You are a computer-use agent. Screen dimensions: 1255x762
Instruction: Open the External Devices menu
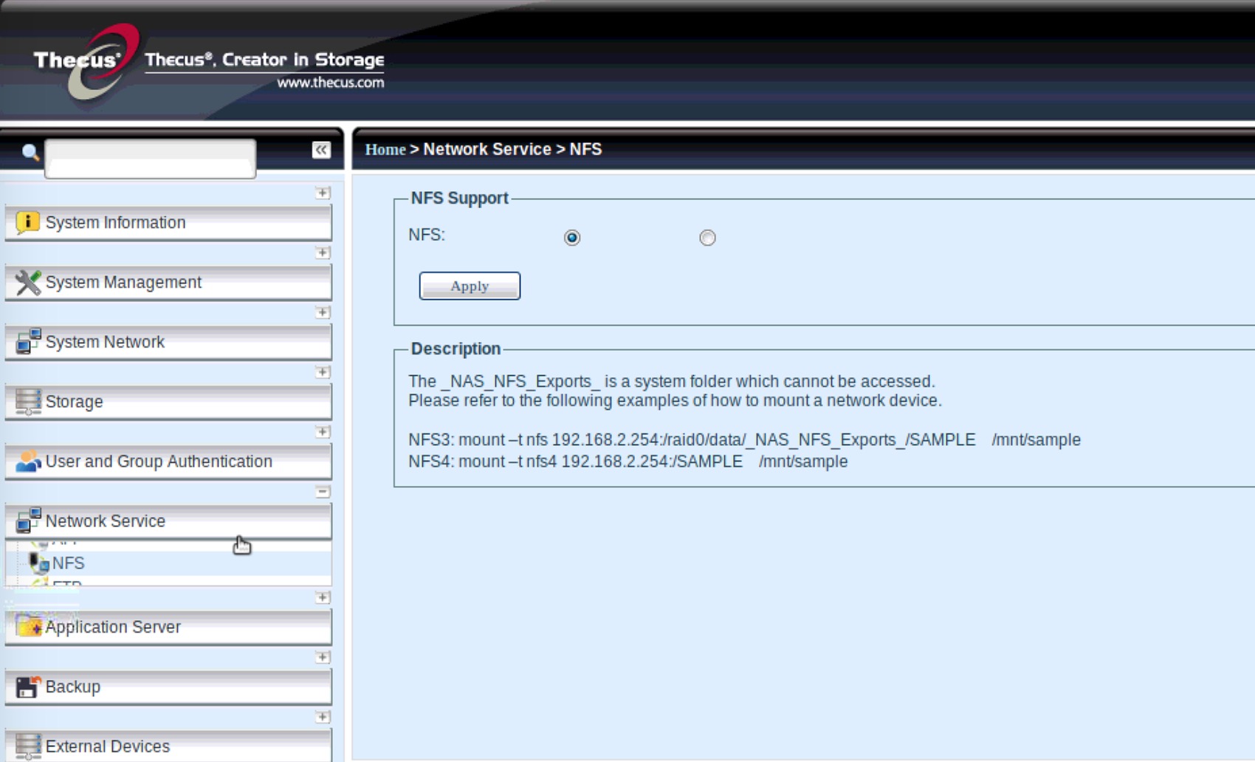pyautogui.click(x=107, y=746)
